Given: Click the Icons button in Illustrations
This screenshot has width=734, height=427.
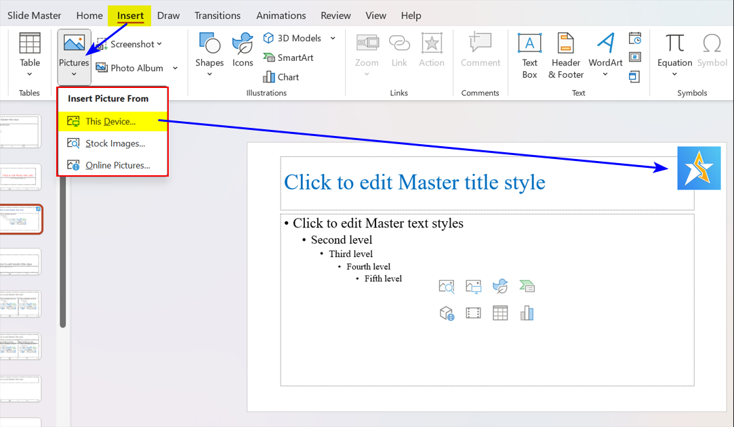Looking at the screenshot, I should (x=243, y=52).
